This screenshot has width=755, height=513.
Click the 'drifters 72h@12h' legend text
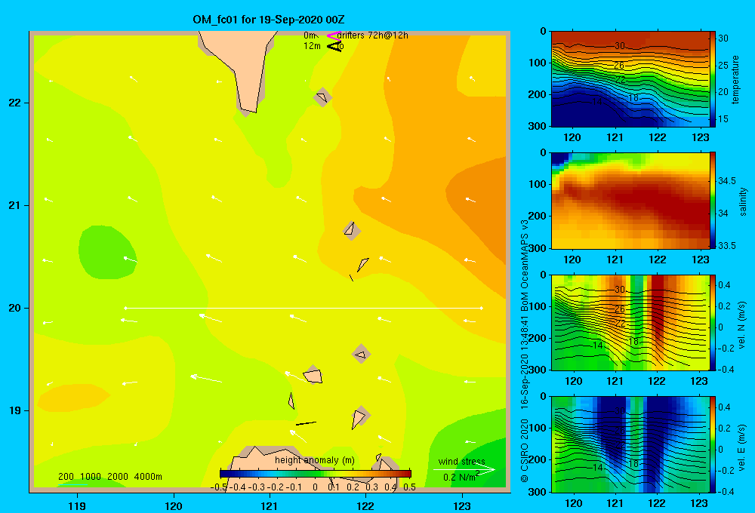(372, 35)
